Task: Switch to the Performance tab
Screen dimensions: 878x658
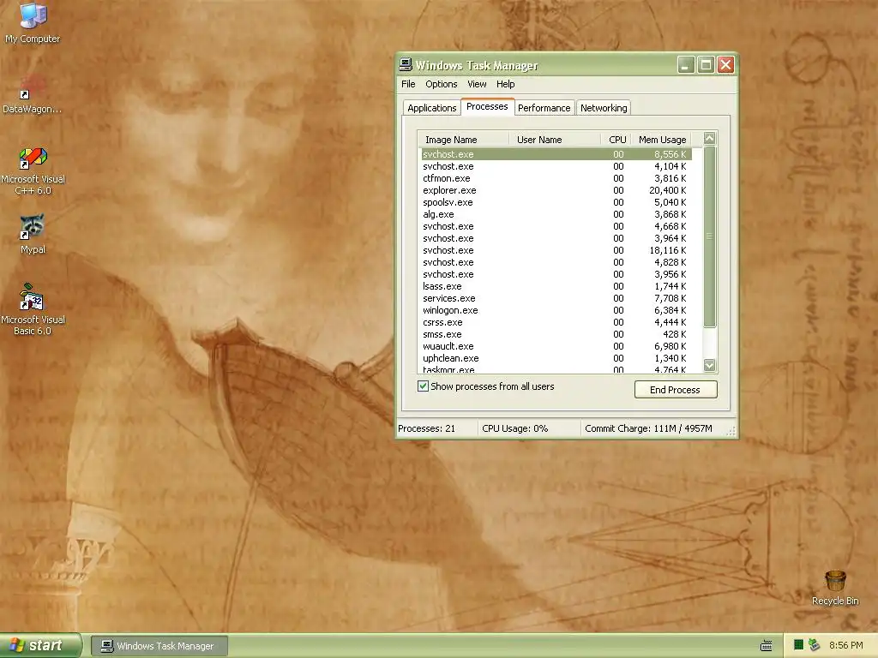Action: (x=544, y=108)
